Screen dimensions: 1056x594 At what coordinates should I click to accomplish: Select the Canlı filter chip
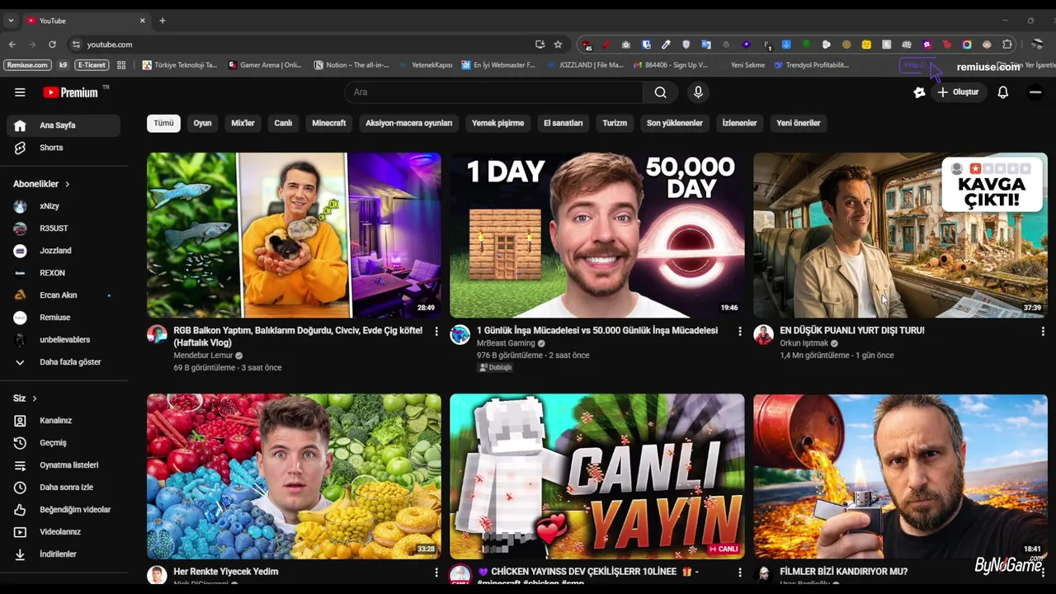coord(283,123)
